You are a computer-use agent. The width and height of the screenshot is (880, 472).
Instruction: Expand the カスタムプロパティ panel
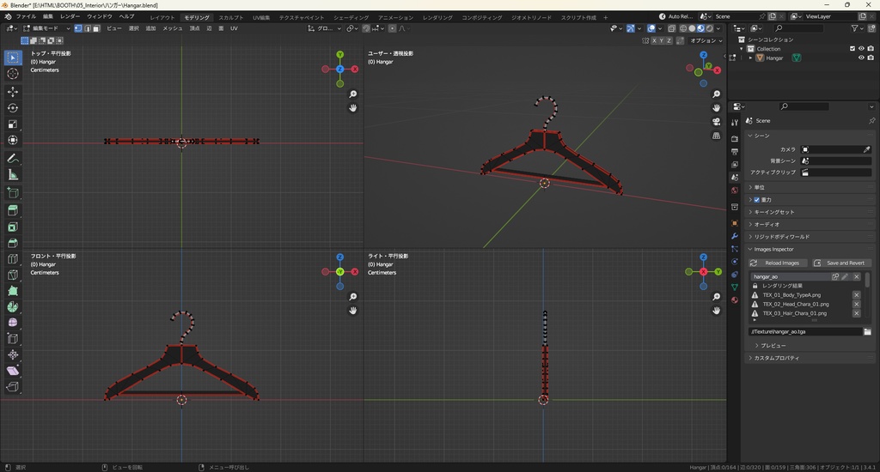coord(776,358)
